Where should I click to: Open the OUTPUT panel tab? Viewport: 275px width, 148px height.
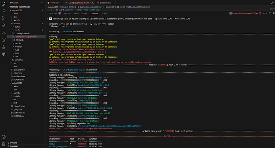67,13
